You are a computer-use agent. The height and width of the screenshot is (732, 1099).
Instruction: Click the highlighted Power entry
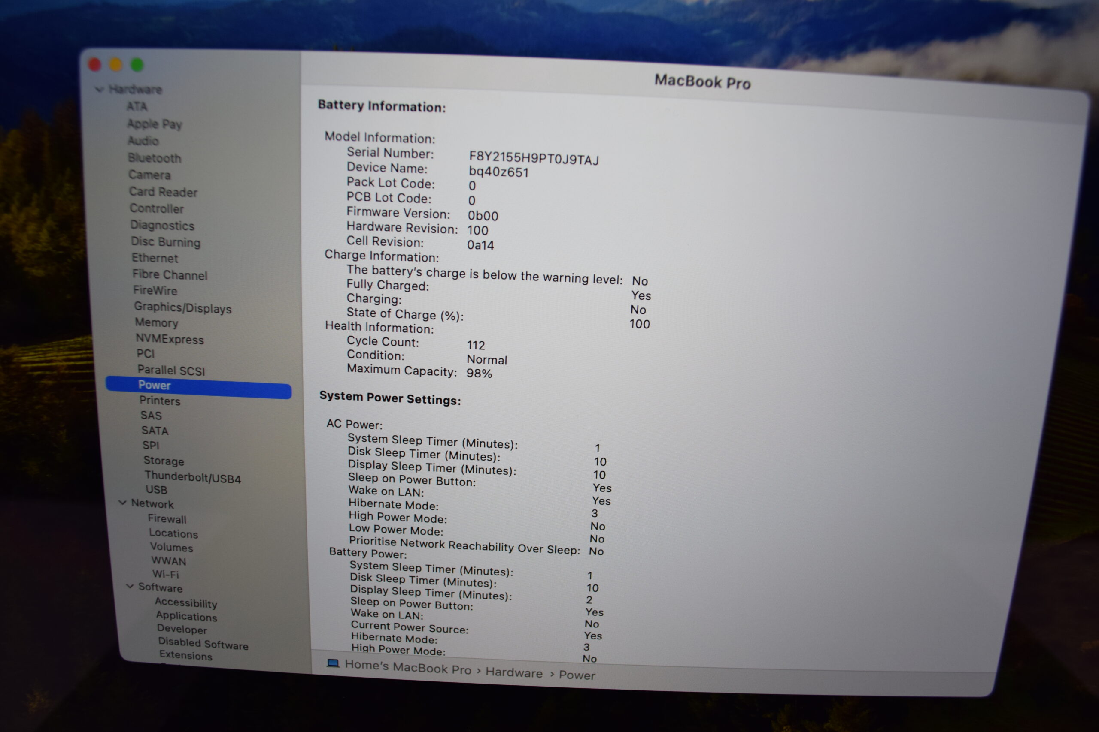(x=198, y=388)
